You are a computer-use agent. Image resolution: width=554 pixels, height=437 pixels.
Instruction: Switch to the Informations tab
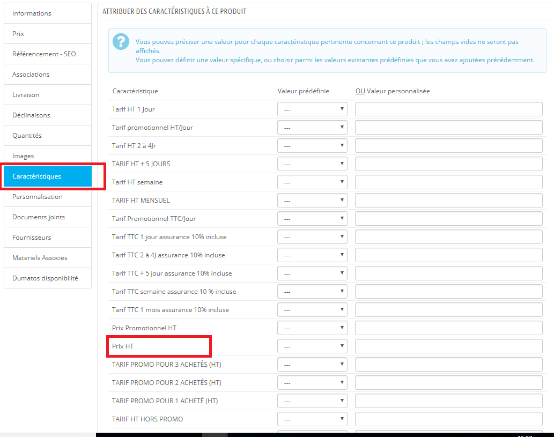click(48, 13)
